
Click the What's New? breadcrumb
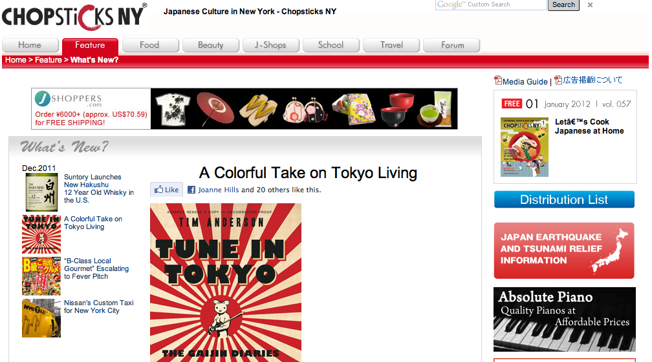[94, 60]
